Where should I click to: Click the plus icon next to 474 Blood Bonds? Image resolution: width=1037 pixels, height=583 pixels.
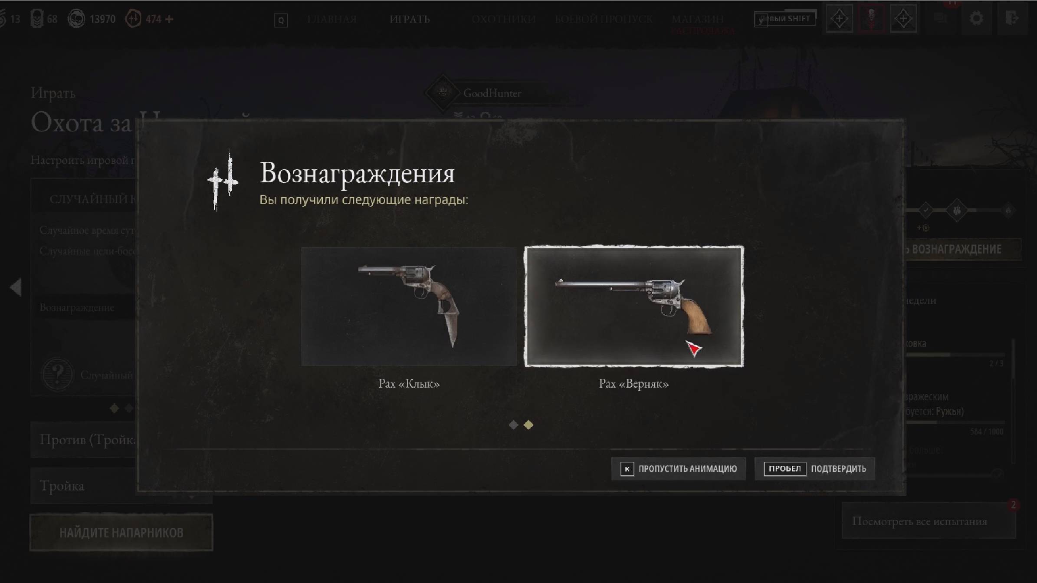(169, 19)
